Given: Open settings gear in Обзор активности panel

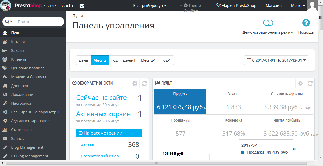Looking at the screenshot, I should pyautogui.click(x=135, y=84).
